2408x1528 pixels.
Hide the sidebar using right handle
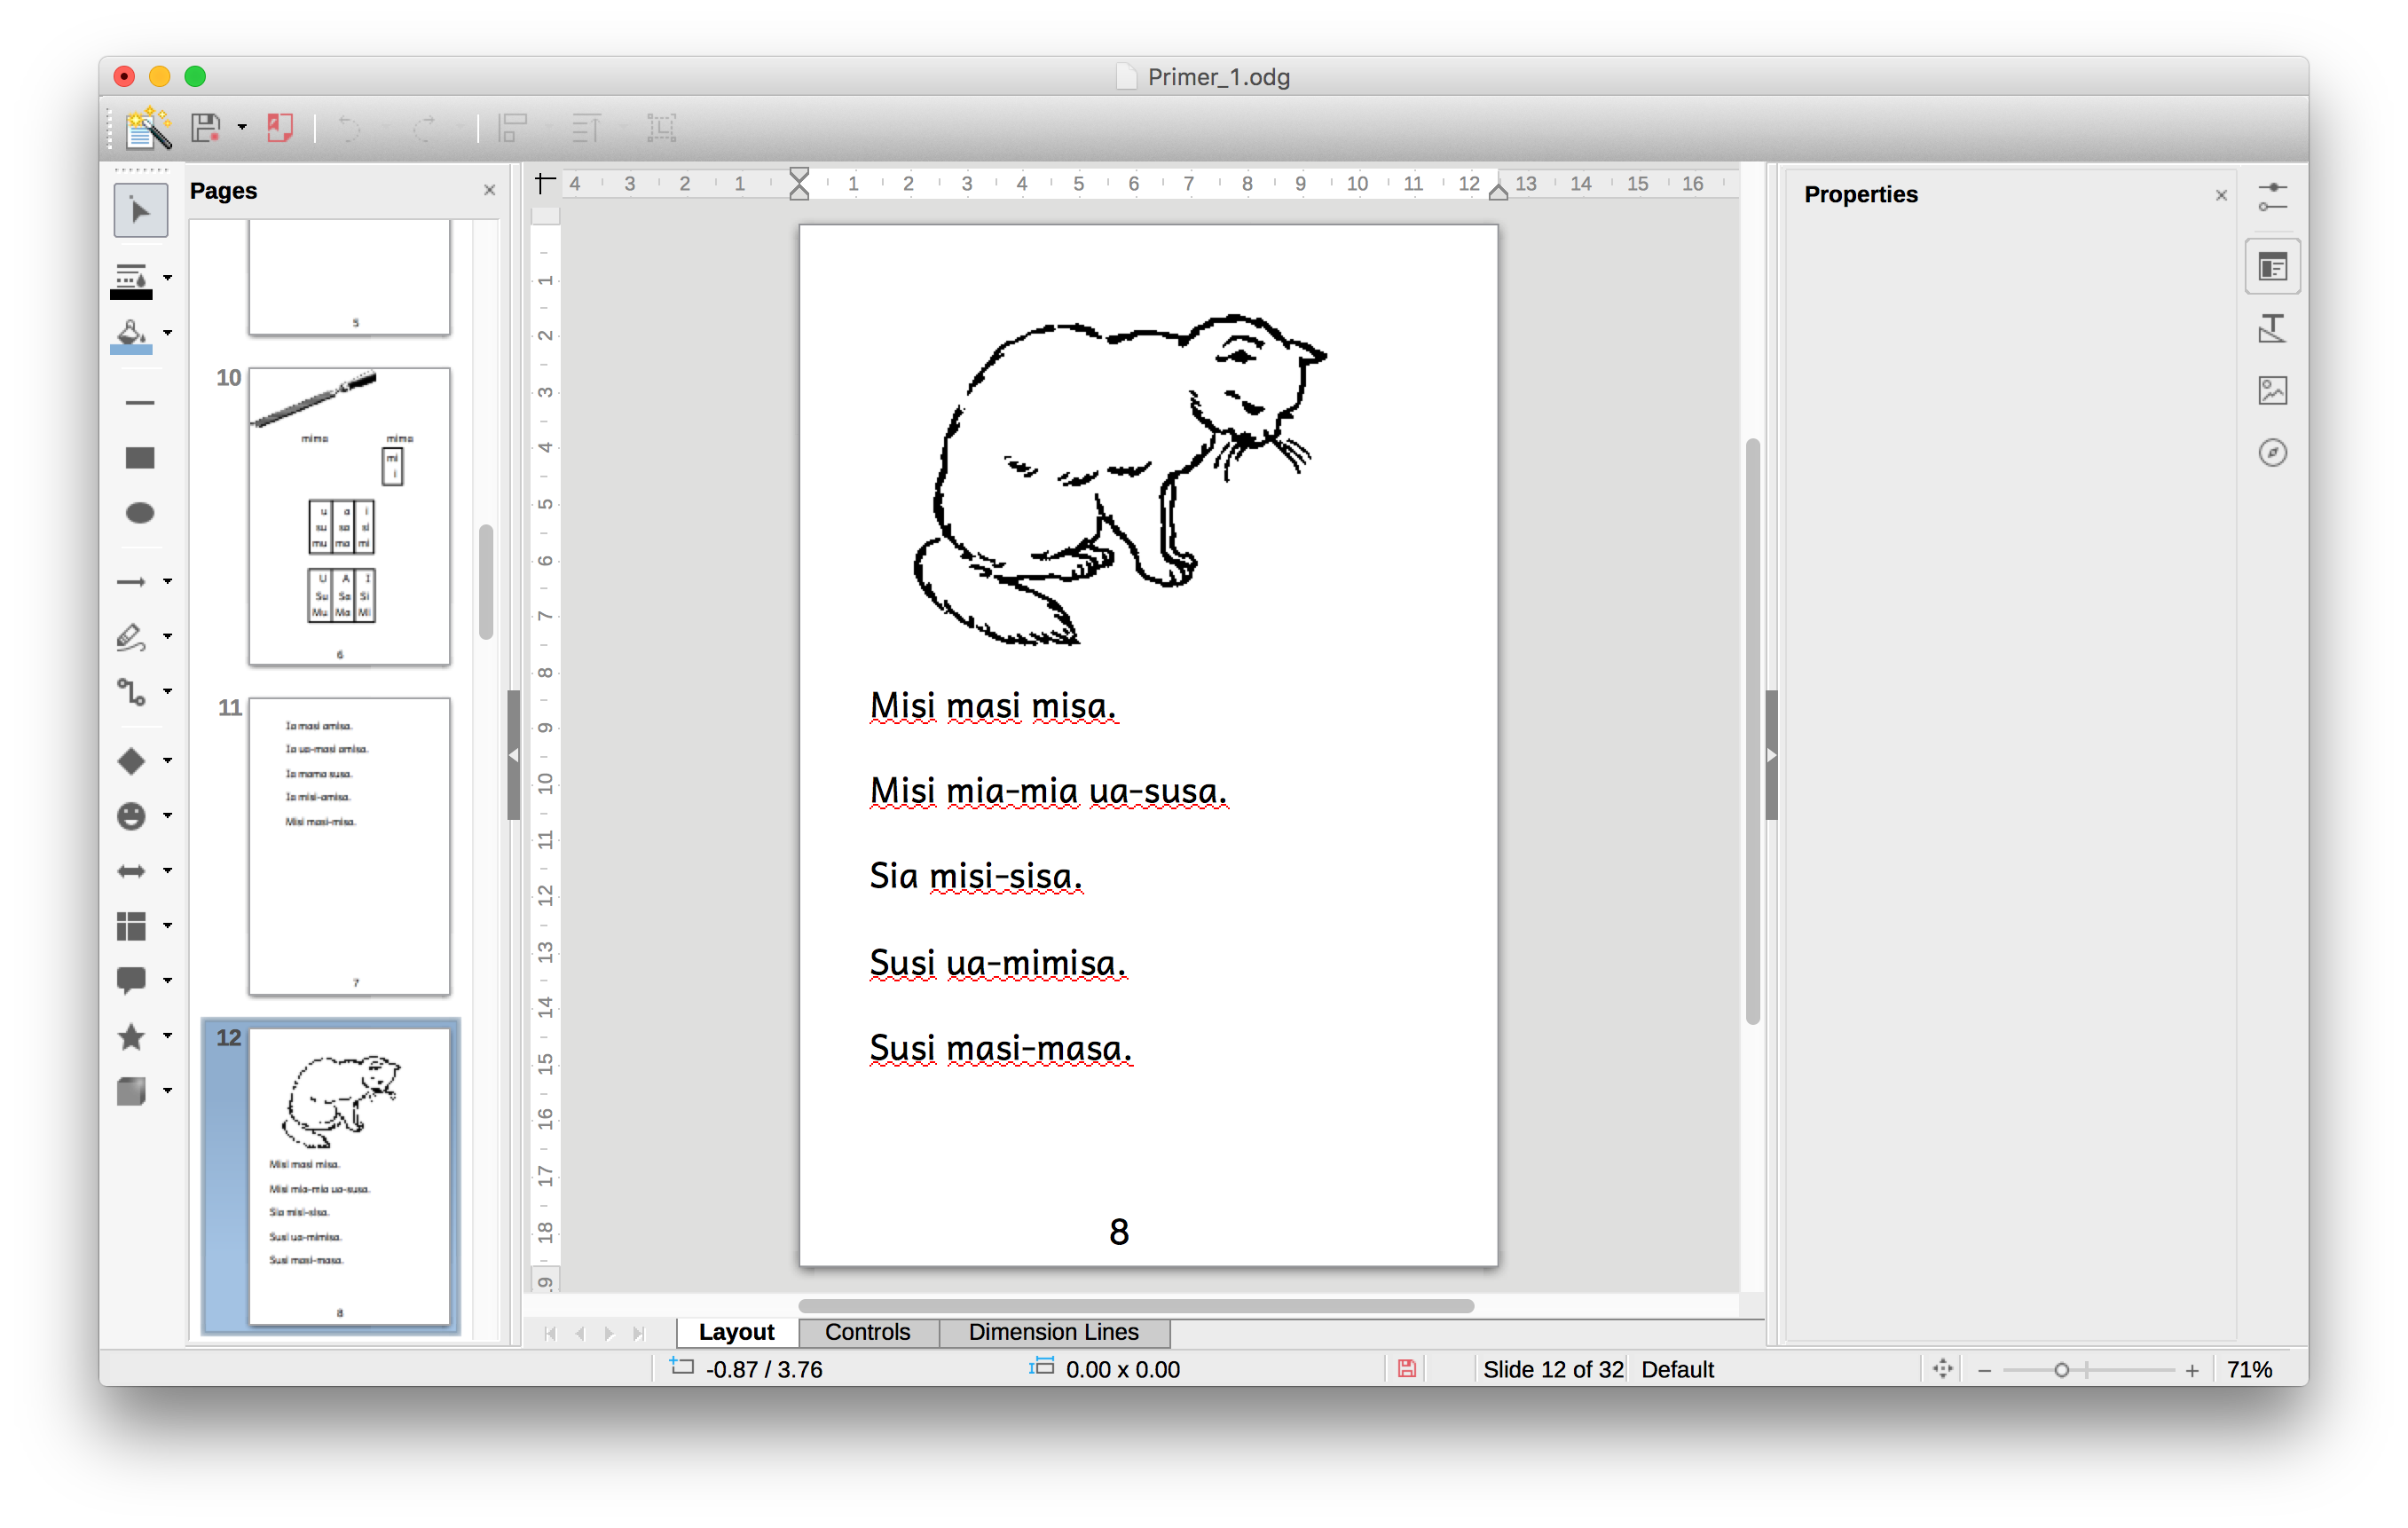click(1771, 755)
